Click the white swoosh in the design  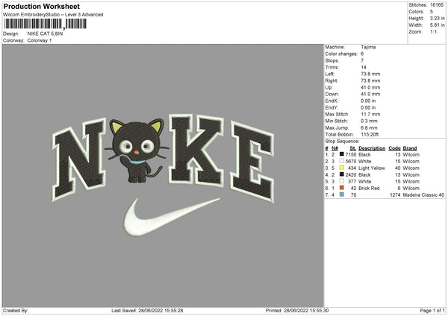click(x=172, y=218)
